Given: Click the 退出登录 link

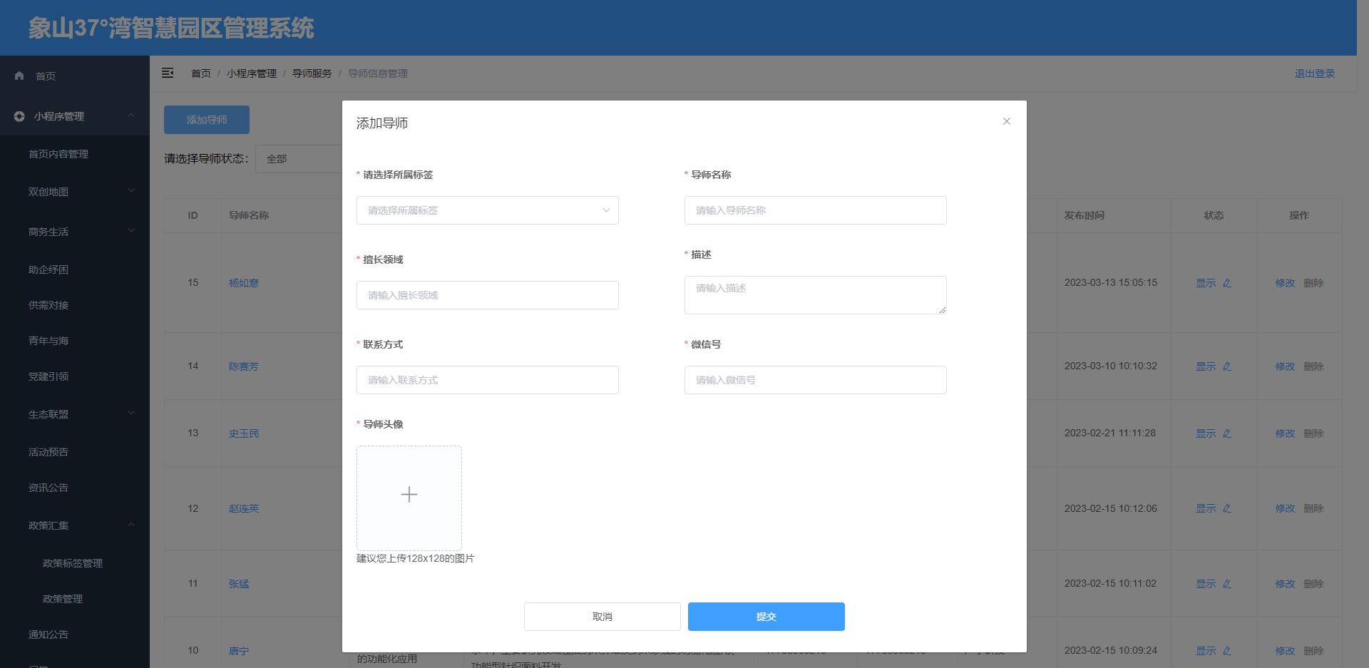Looking at the screenshot, I should 1315,73.
